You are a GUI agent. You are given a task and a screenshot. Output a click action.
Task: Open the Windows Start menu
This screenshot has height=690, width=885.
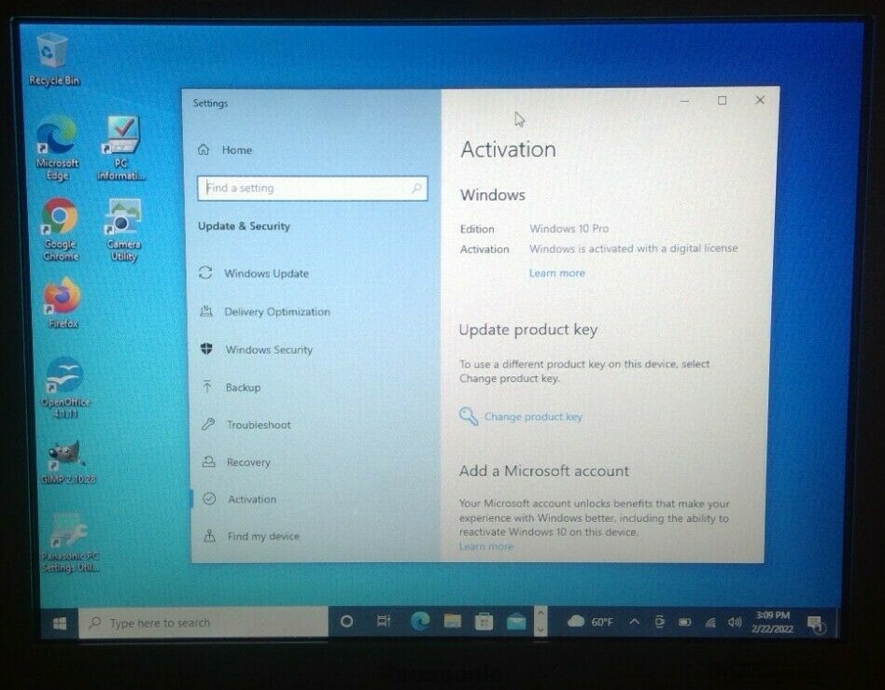59,623
